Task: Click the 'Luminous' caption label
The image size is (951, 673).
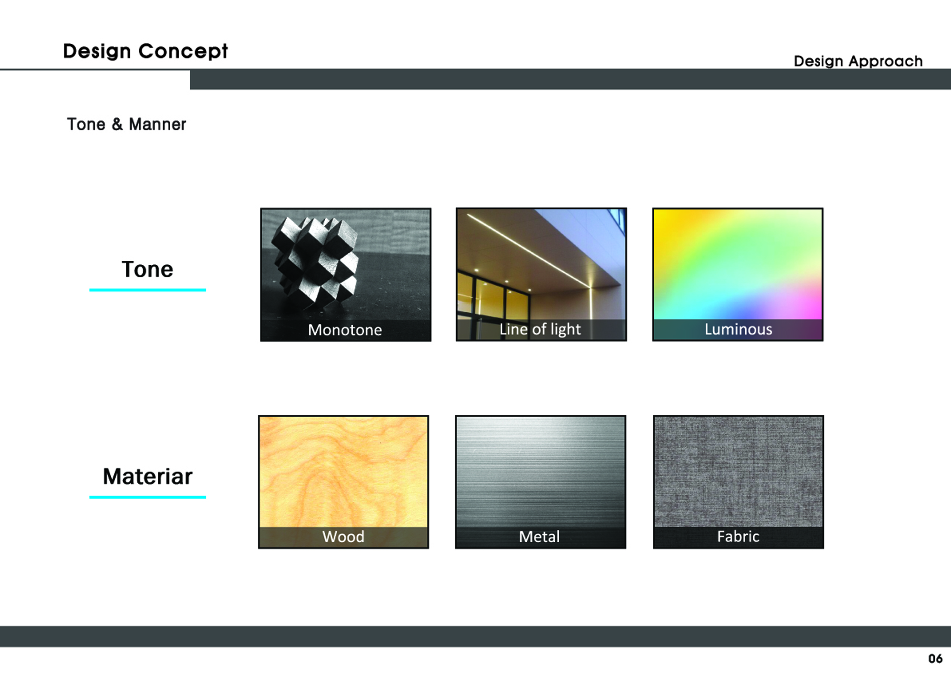Action: (738, 329)
